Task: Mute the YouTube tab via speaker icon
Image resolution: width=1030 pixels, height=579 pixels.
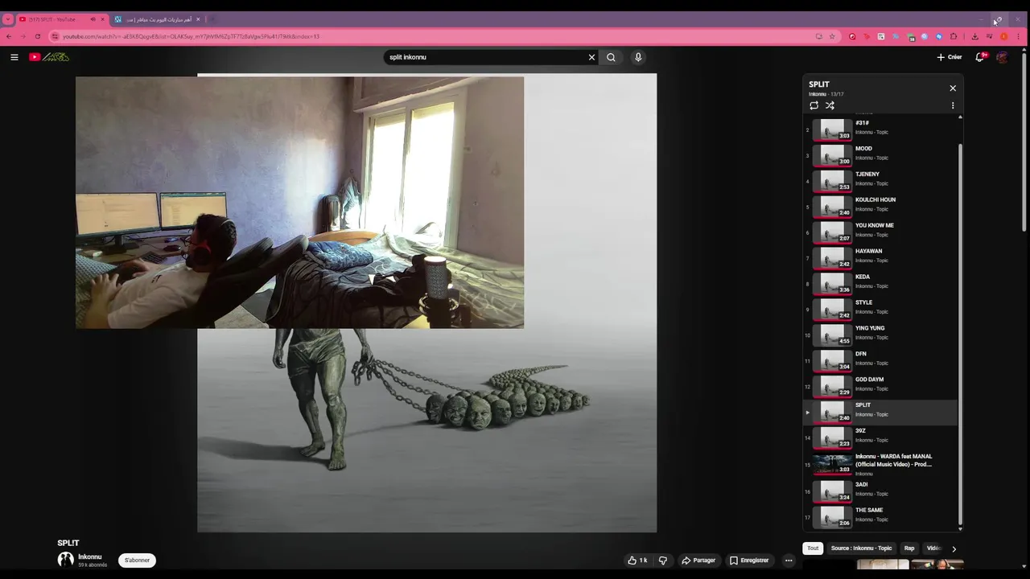Action: pyautogui.click(x=92, y=19)
